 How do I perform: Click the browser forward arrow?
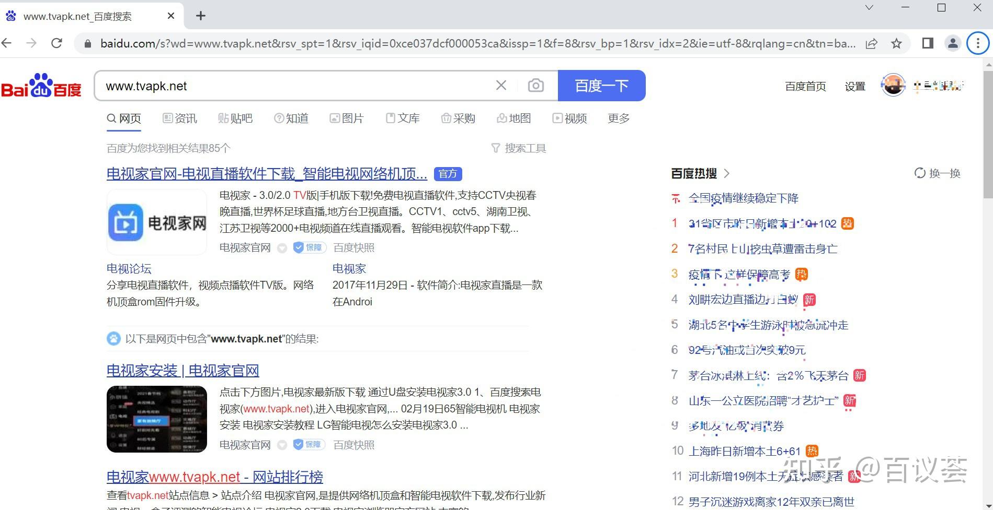pyautogui.click(x=31, y=43)
